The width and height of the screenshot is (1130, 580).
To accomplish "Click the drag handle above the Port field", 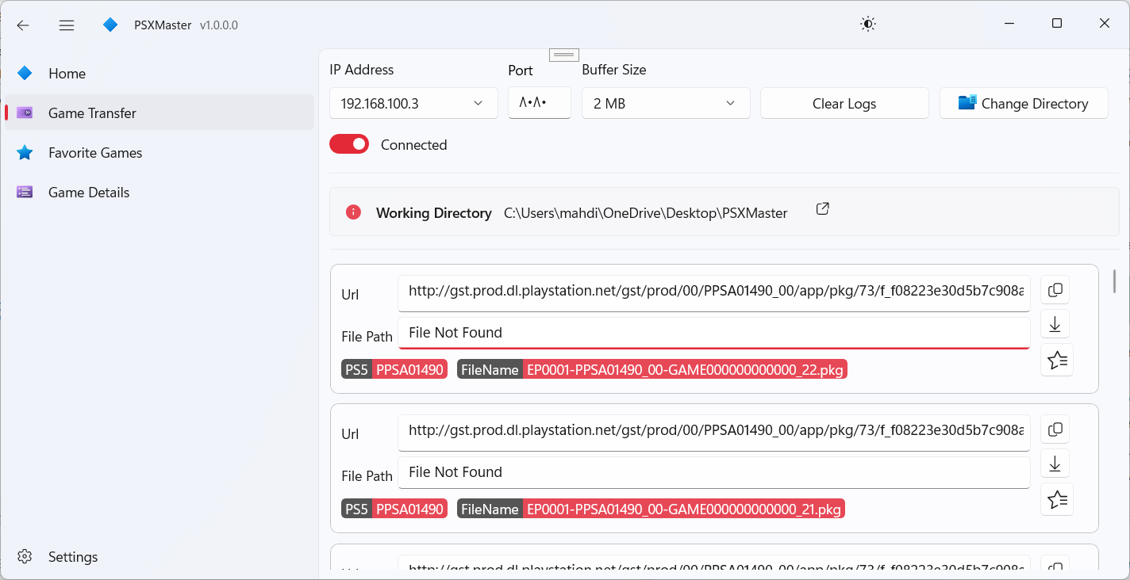I will pos(563,55).
